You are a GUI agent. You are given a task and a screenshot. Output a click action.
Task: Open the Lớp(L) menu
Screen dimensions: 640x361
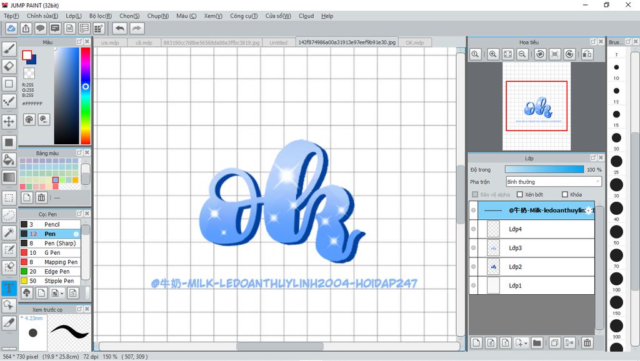[x=74, y=16]
